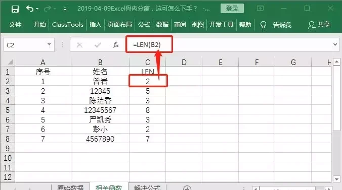Click cell containing 4567890
Viewport: 342px width, 190px height.
(x=100, y=139)
